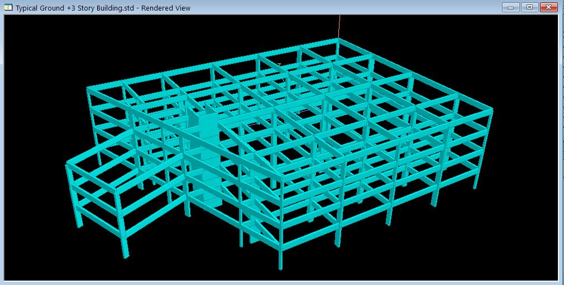Select the roof corner under the red axis
The height and width of the screenshot is (285, 564).
point(338,40)
